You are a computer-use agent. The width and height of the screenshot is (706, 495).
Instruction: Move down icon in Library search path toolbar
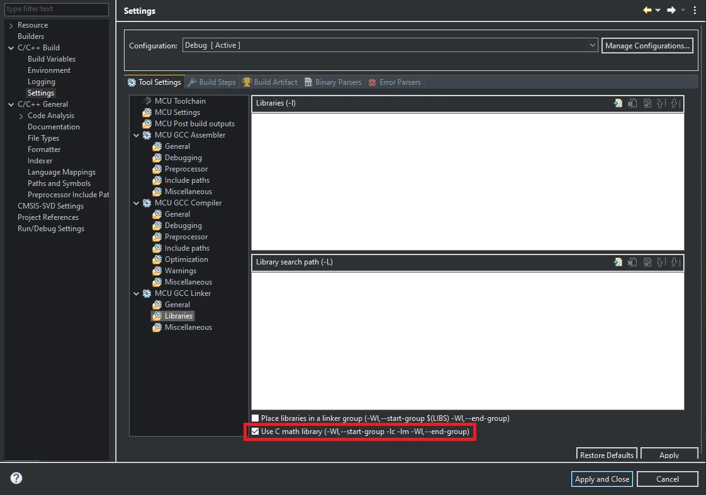(x=675, y=262)
